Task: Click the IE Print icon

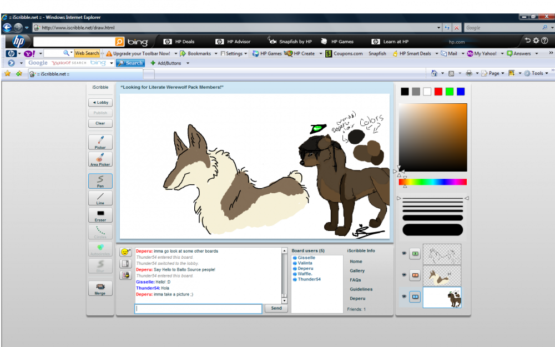Action: (x=469, y=73)
